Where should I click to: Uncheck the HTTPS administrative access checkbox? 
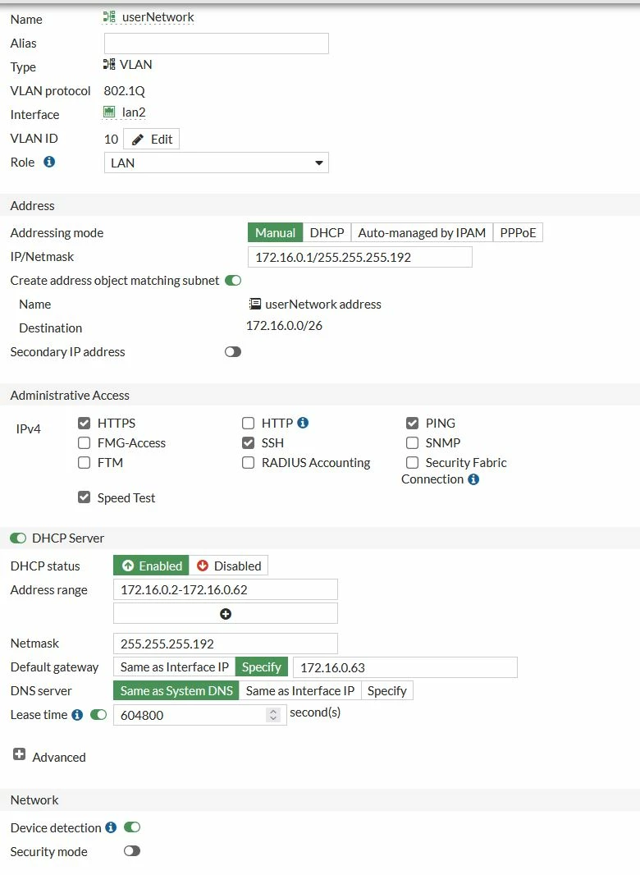tap(85, 423)
